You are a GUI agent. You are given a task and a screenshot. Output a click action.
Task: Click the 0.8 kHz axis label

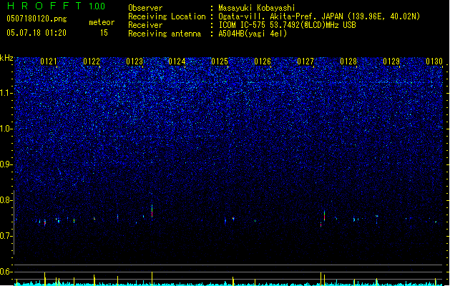pos(6,200)
